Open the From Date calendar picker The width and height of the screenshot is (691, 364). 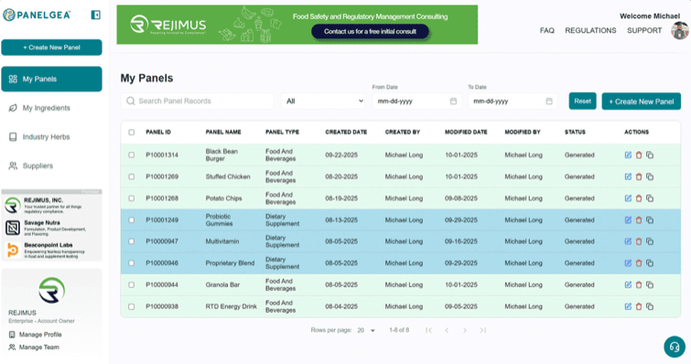[453, 102]
